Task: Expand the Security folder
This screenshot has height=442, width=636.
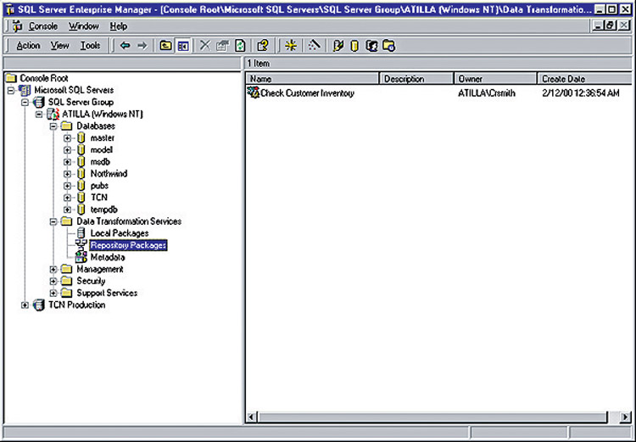Action: click(53, 282)
